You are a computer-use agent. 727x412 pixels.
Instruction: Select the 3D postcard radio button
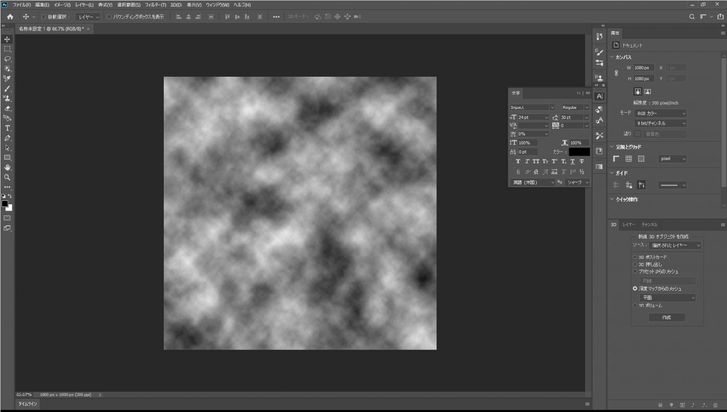635,257
